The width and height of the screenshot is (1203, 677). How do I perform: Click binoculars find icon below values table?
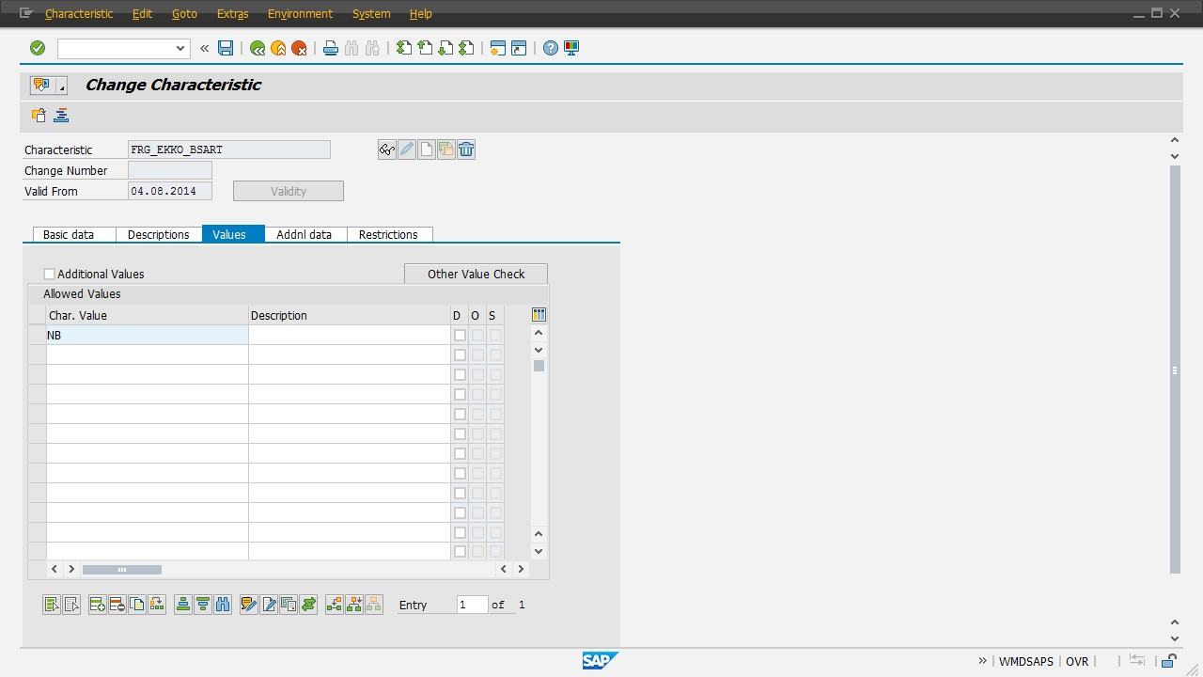223,605
